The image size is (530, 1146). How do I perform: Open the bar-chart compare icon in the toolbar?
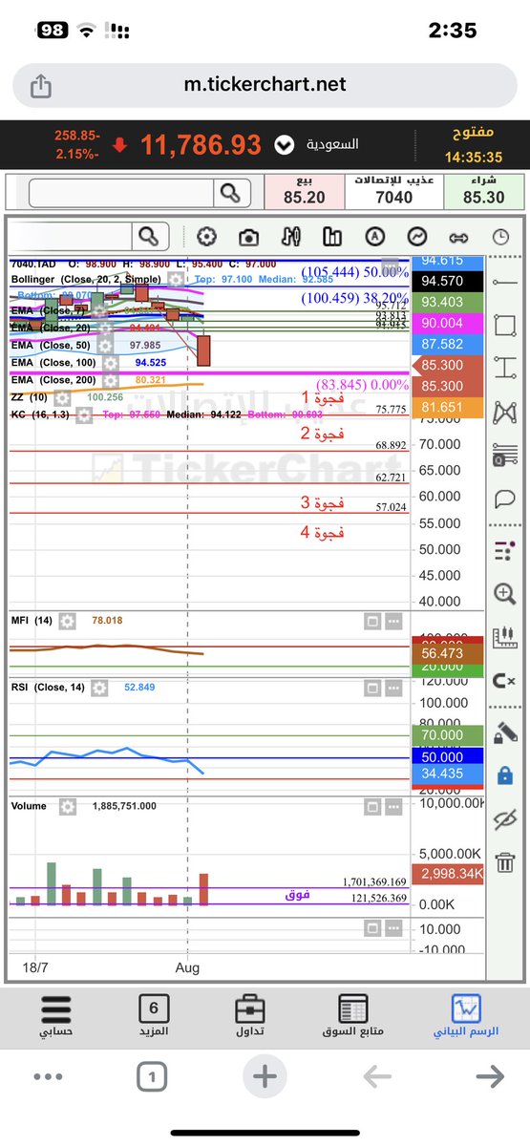click(332, 237)
